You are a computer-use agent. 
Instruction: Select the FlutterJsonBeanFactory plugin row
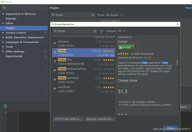pos(84,71)
